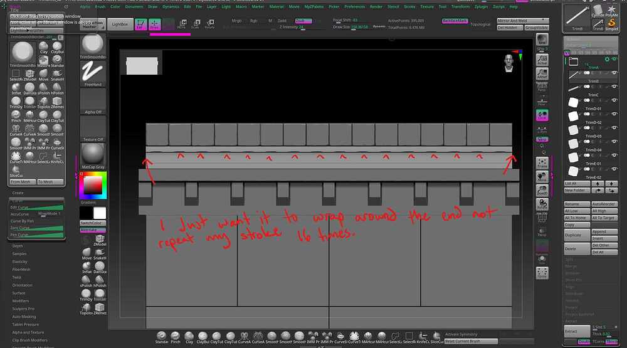Click the From Mesh button
The width and height of the screenshot is (627, 348).
click(x=23, y=182)
